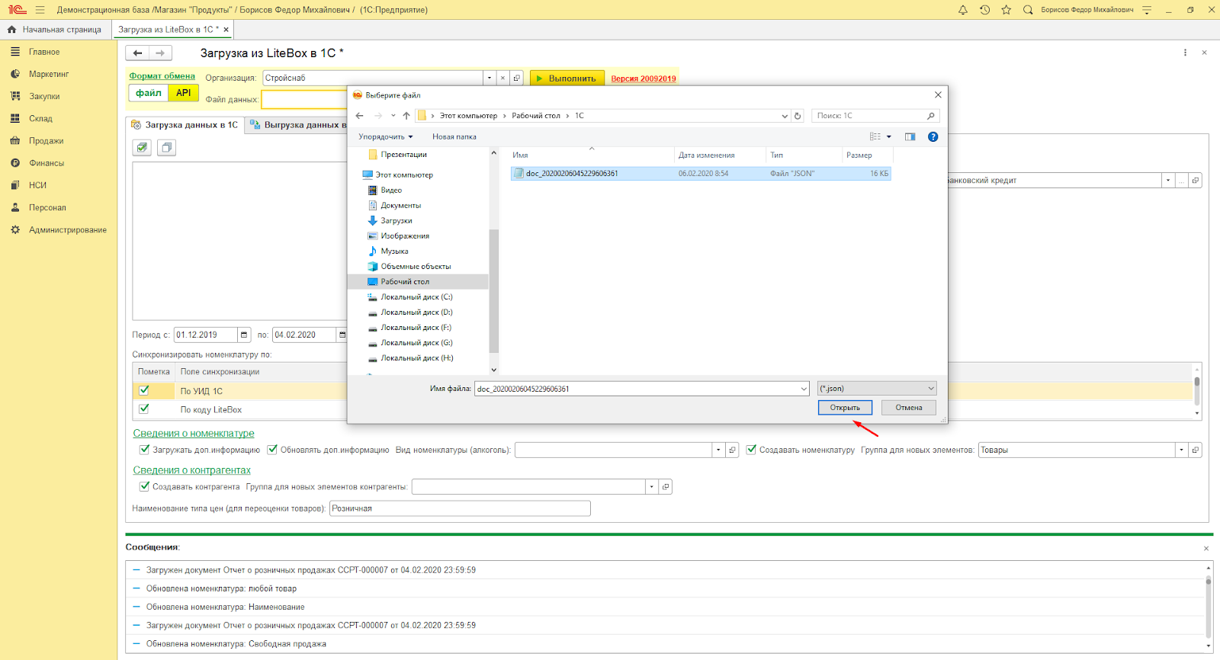
Task: Refresh the file dialog folder view
Action: click(x=798, y=116)
